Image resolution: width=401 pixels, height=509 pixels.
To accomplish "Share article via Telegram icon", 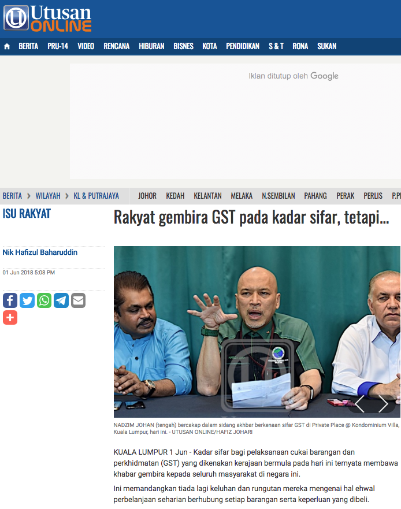I will point(61,300).
